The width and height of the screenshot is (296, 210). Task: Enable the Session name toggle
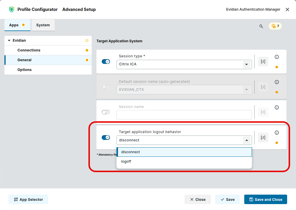coord(106,112)
